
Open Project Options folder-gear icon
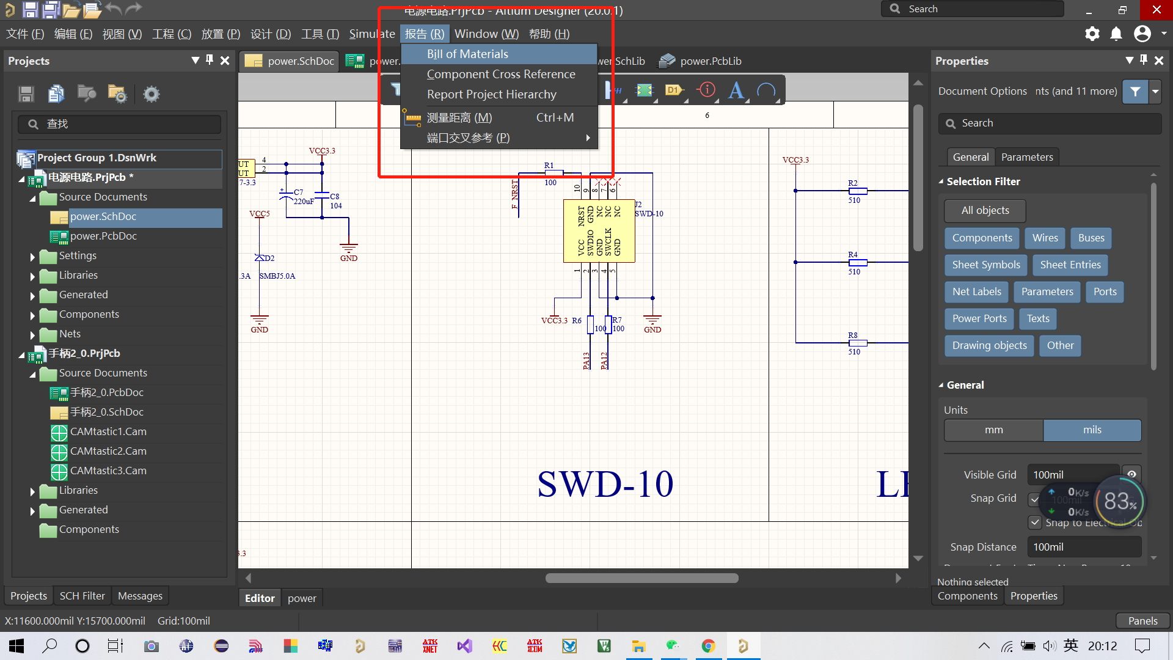click(117, 94)
